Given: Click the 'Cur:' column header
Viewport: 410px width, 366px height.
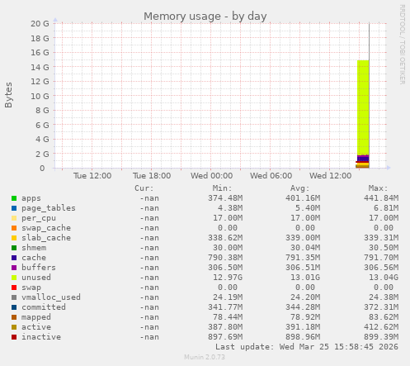Looking at the screenshot, I should click(x=144, y=188).
